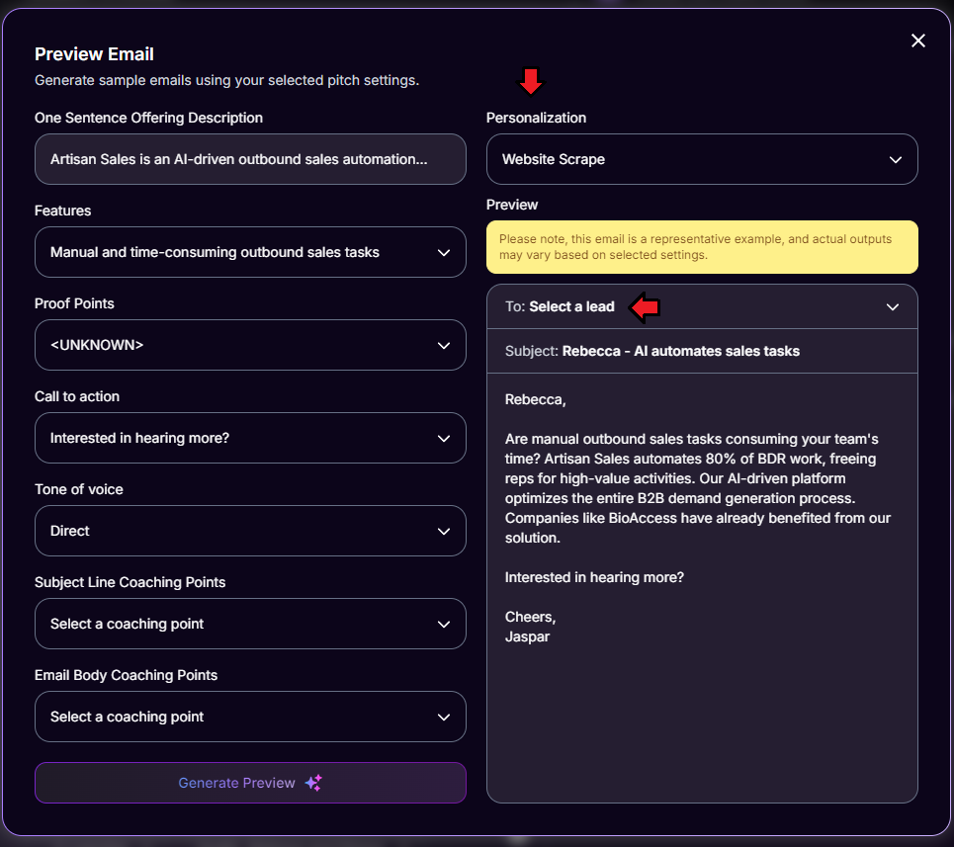954x847 pixels.
Task: Click the chevron in the 'To:' lead row
Action: point(892,307)
